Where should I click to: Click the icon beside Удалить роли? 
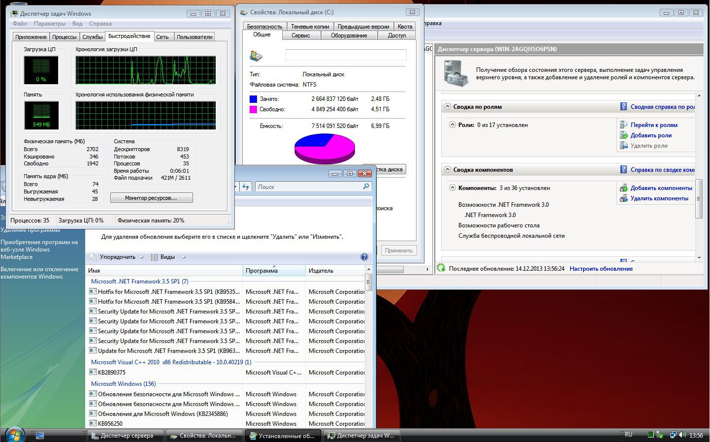(623, 146)
